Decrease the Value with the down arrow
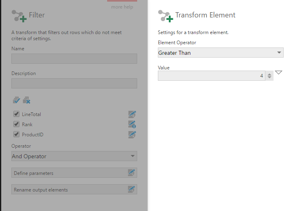Screen dimensions: 293x211 [269, 78]
